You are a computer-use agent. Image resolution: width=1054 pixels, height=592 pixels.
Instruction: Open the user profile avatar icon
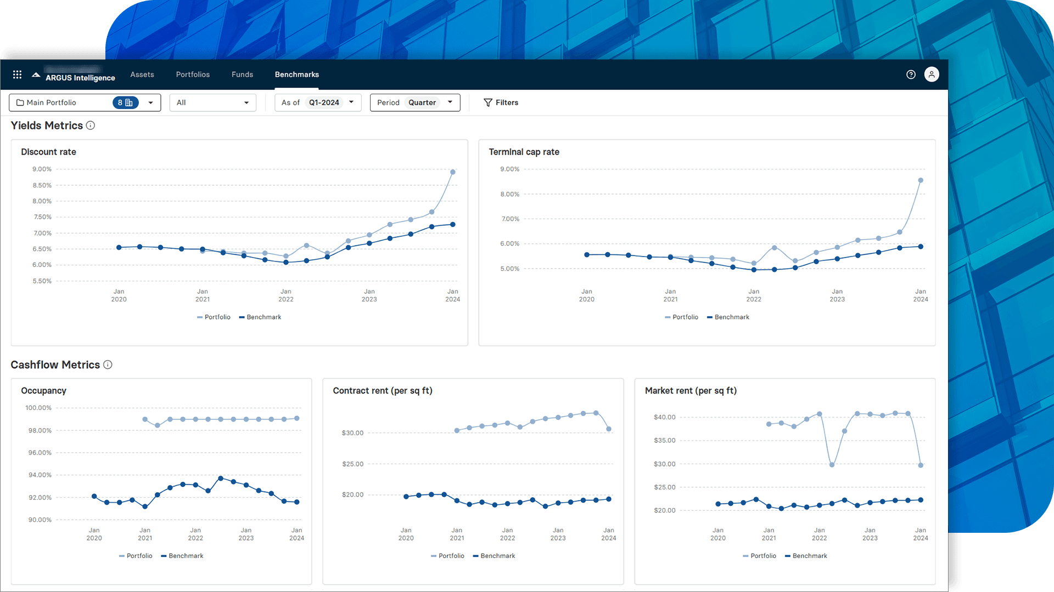click(x=932, y=75)
